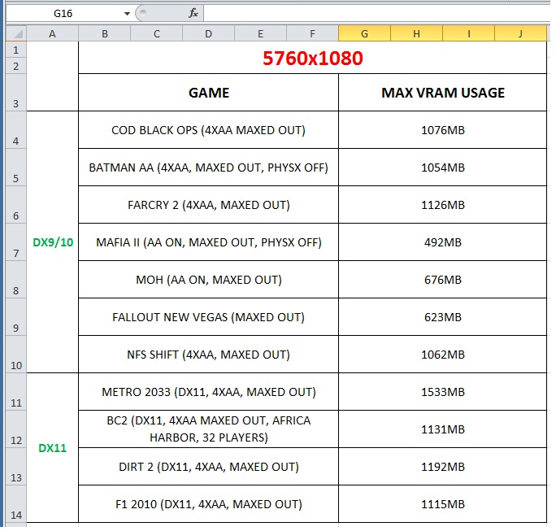Select row 5 header
The width and height of the screenshot is (556, 531).
point(16,168)
